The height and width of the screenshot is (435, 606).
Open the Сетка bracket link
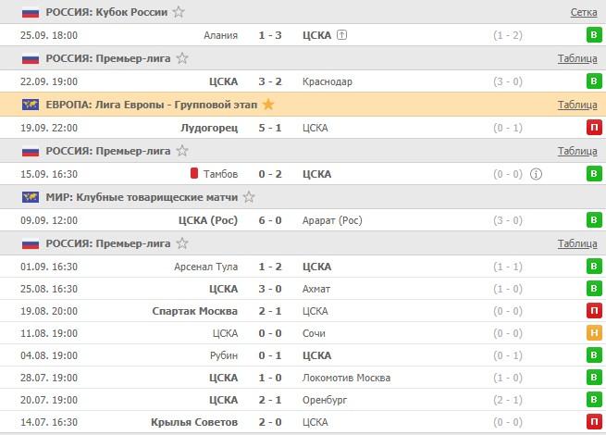coord(583,12)
